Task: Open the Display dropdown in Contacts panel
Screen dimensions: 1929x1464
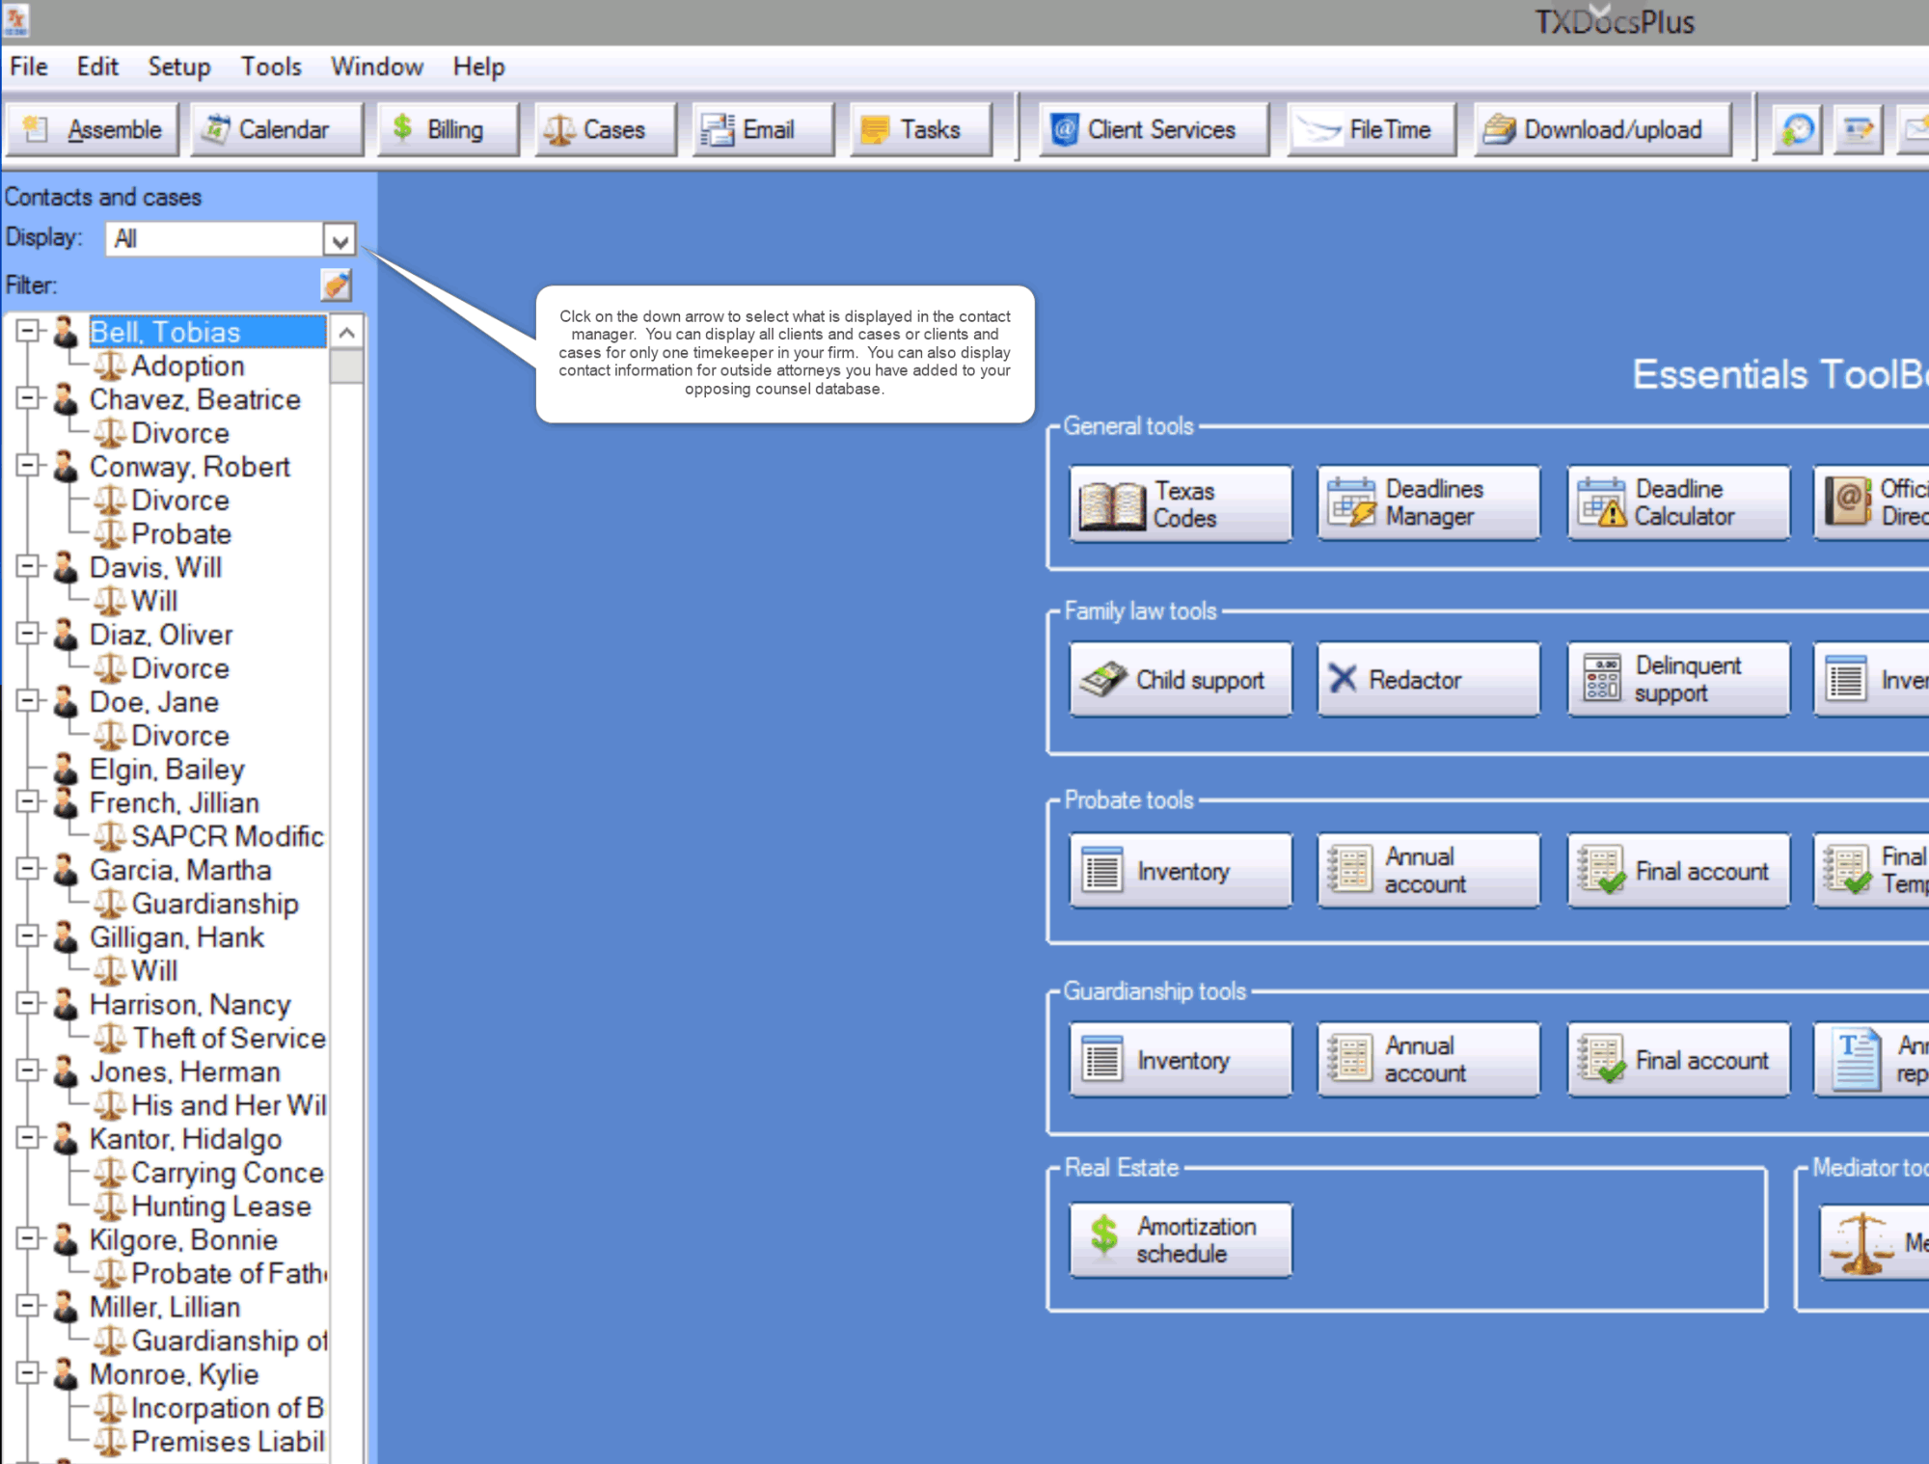Action: tap(339, 238)
